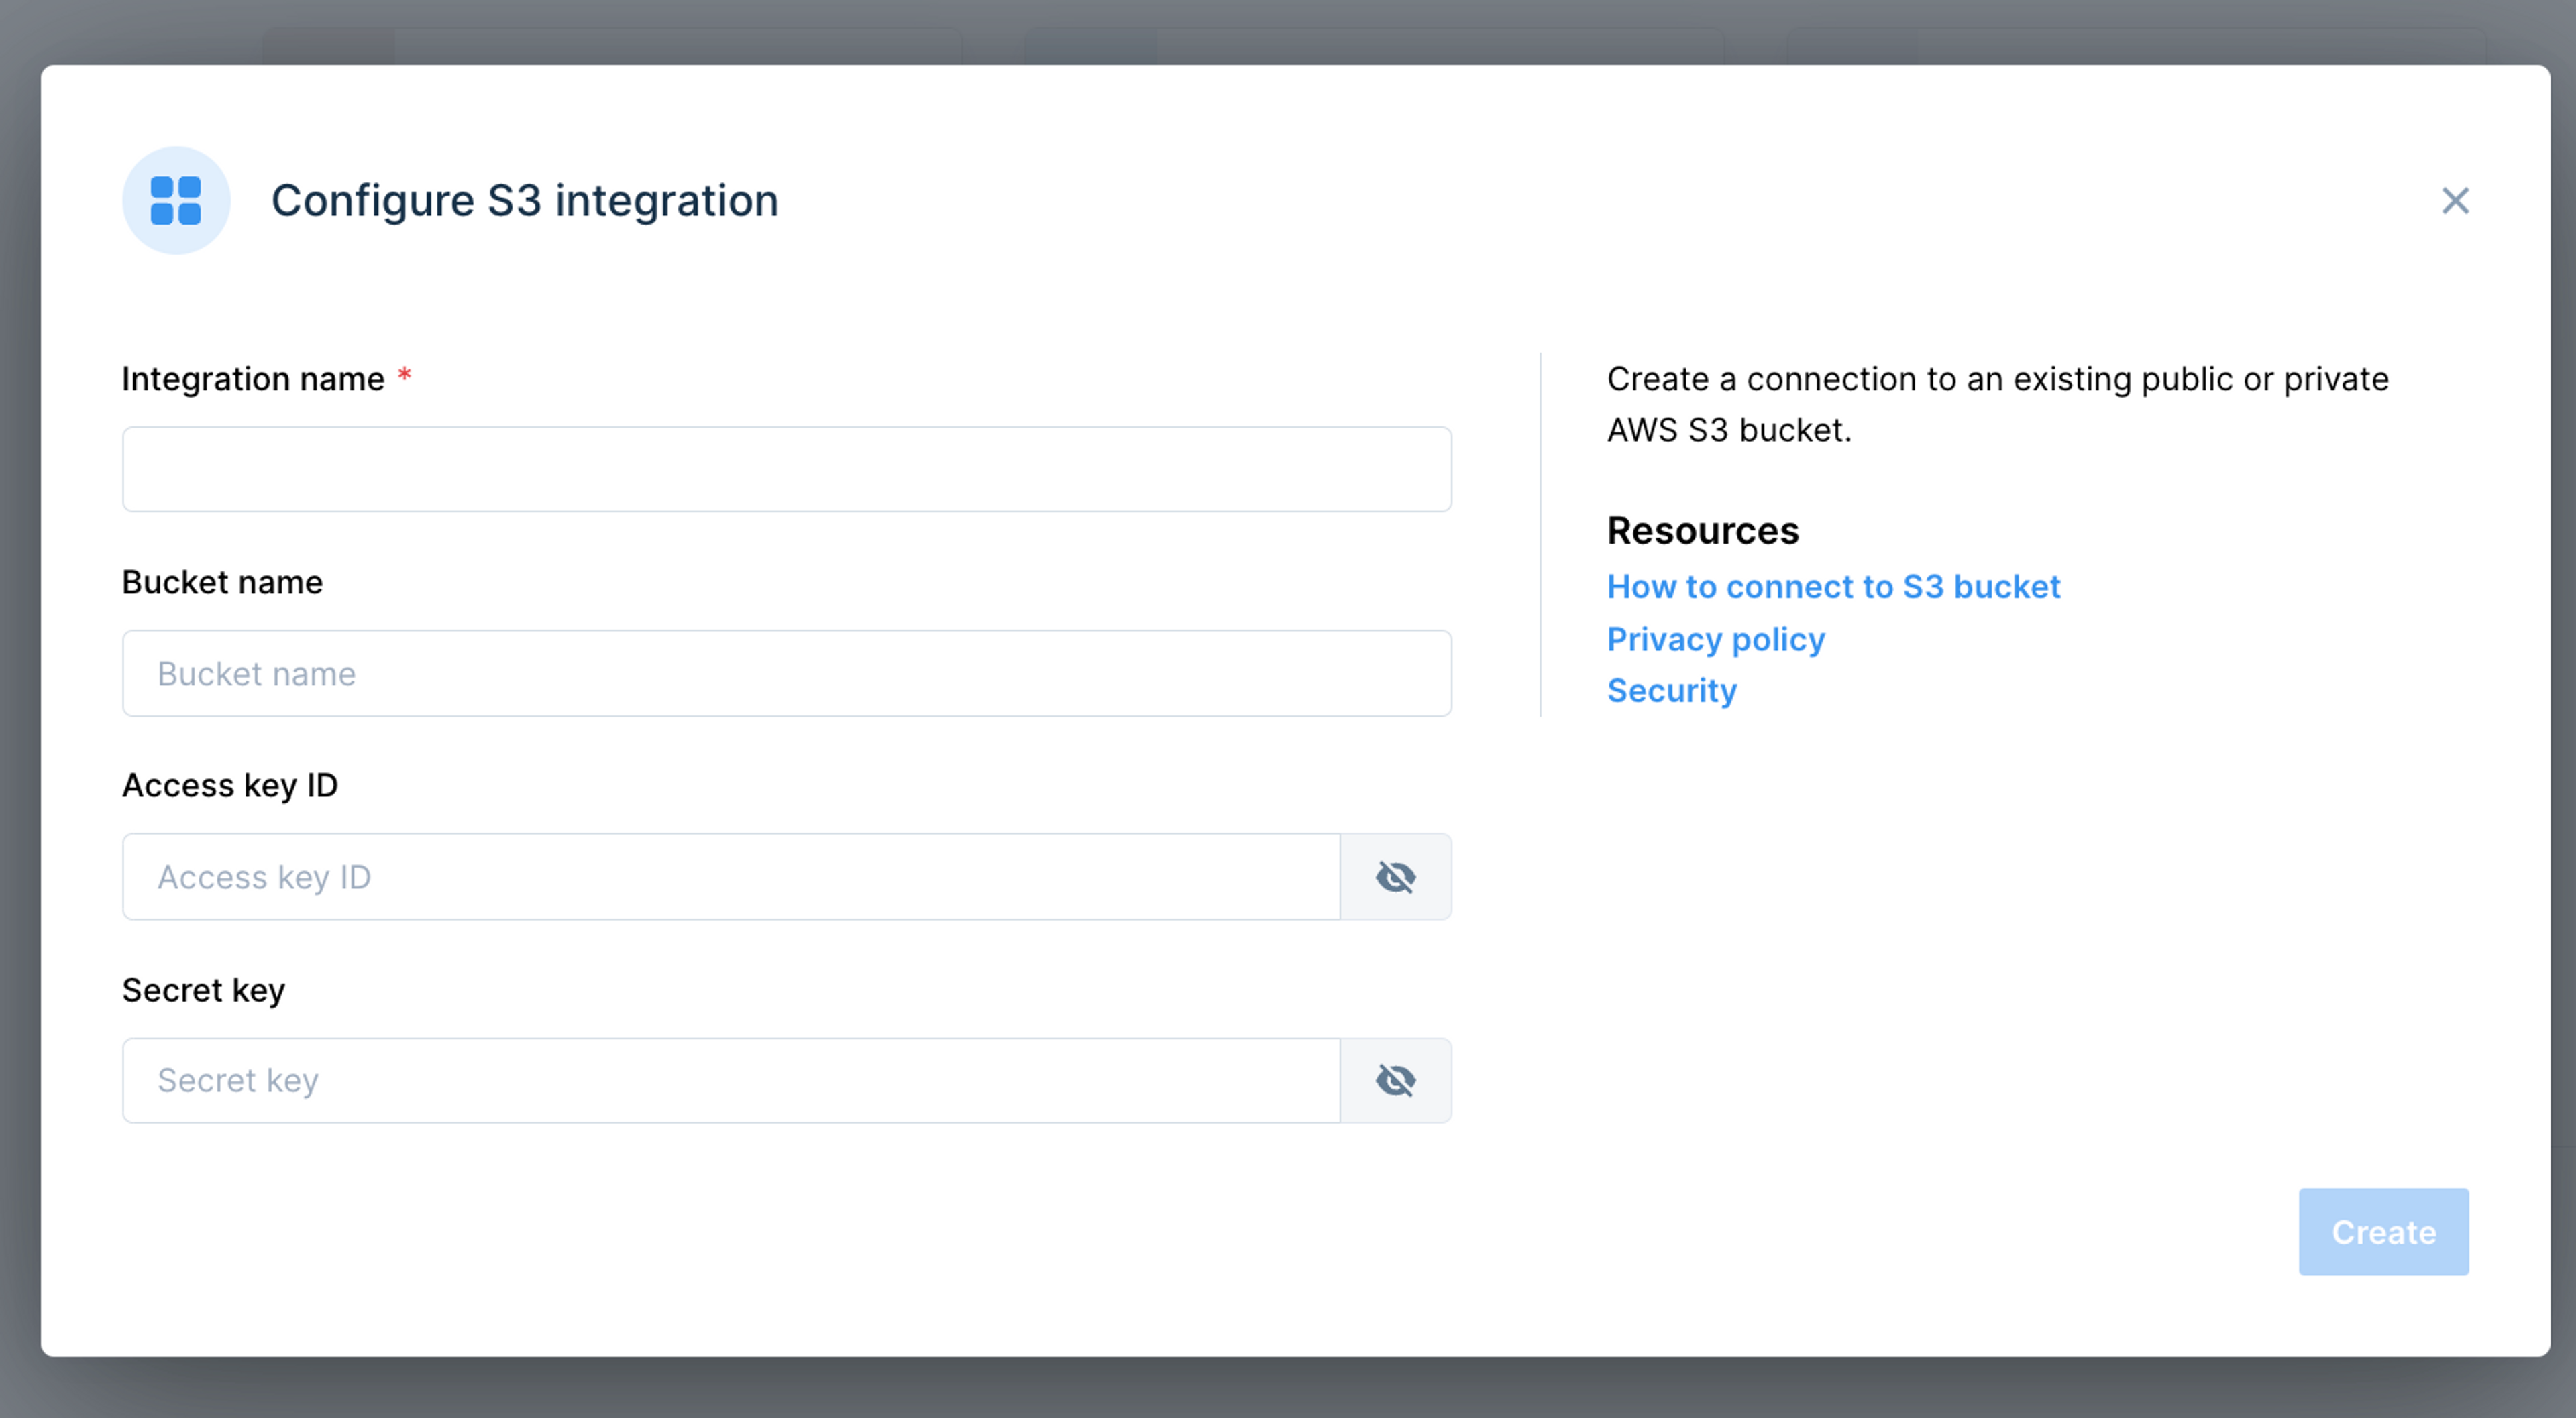
Task: Focus the Integration name input field
Action: 787,470
